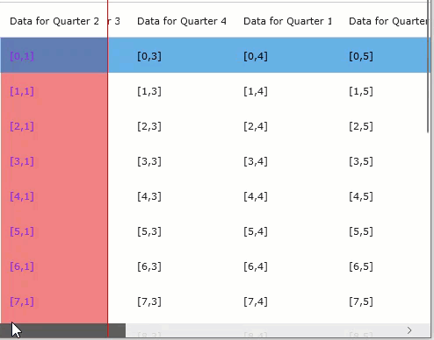Select the Data for Quarter 4 header

coord(182,21)
